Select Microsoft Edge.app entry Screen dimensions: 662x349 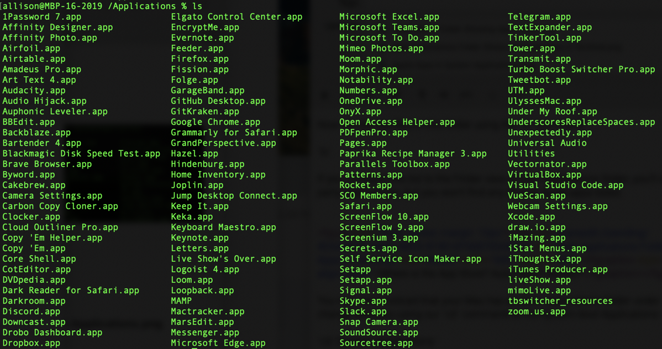pos(218,343)
